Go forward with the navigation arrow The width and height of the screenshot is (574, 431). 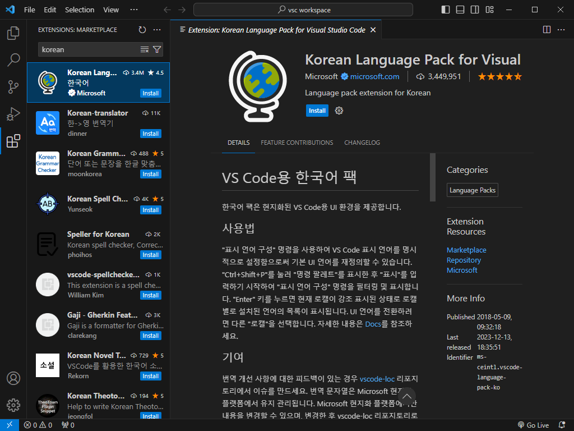click(x=182, y=10)
